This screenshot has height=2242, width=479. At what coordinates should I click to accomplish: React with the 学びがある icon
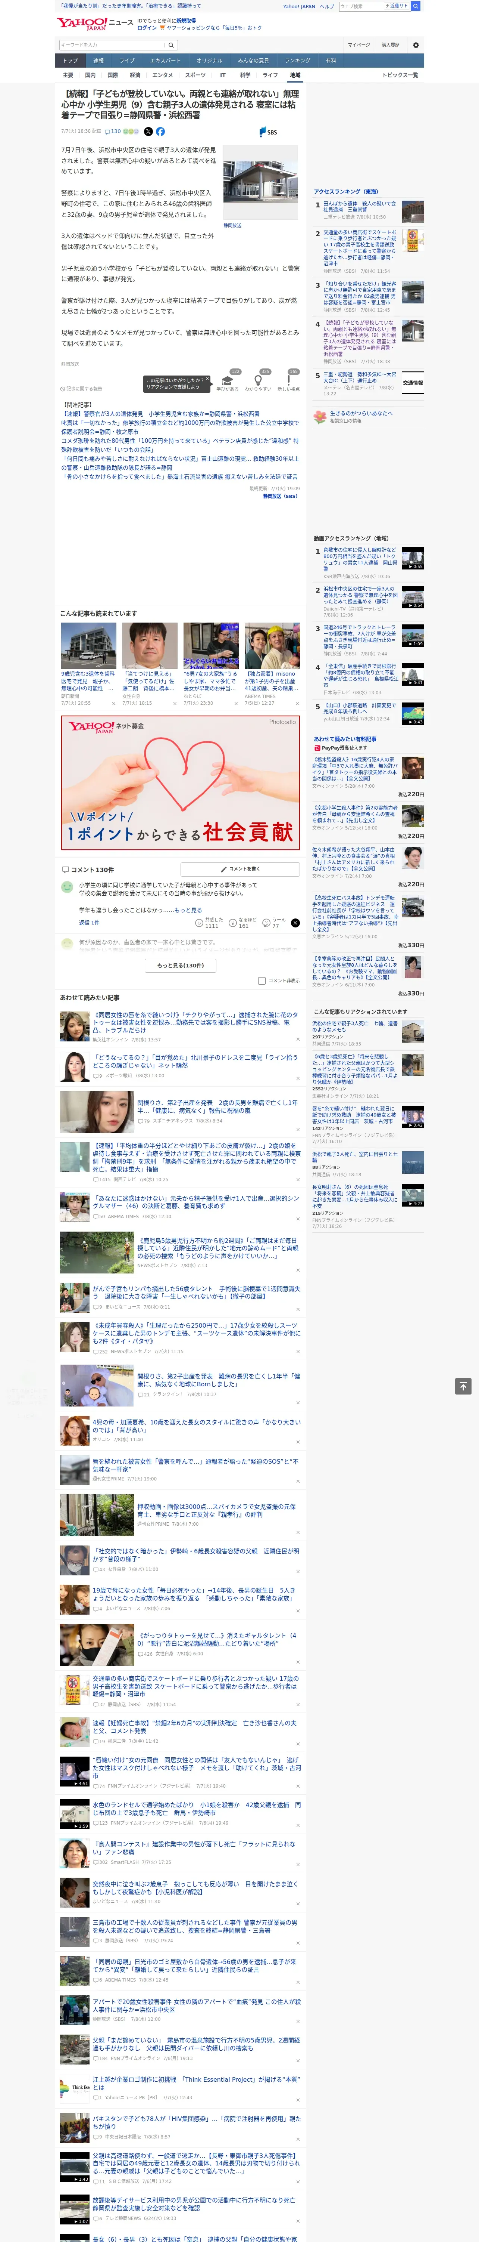(228, 381)
